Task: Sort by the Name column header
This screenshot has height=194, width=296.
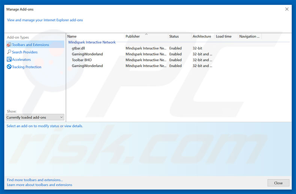Action: (95, 36)
